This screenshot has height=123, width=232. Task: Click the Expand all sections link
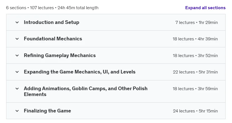(x=205, y=8)
